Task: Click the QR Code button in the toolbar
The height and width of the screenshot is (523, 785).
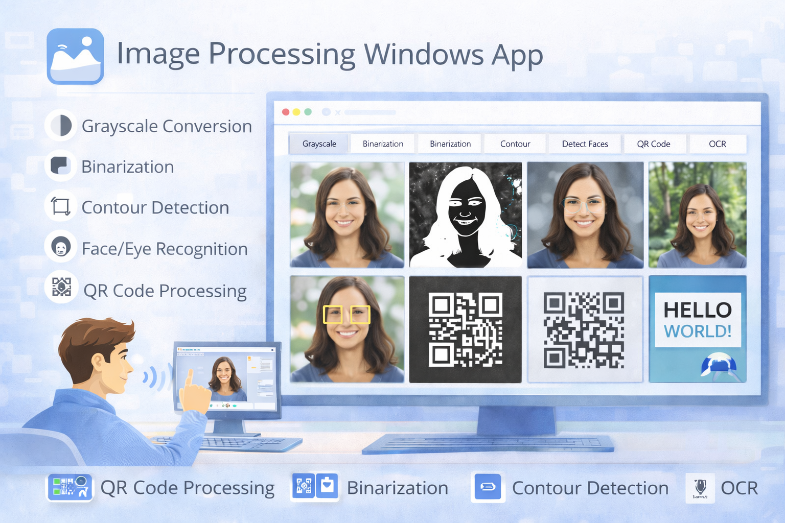Action: coord(655,144)
